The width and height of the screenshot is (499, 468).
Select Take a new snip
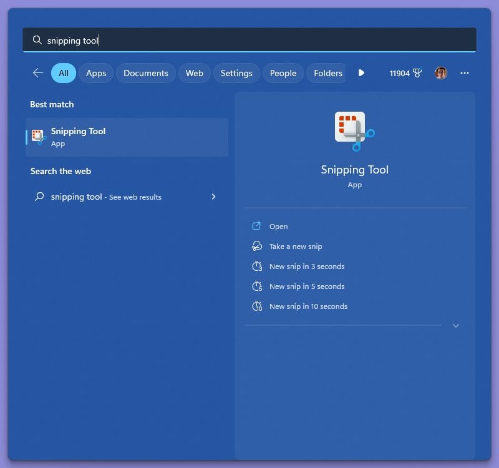[295, 246]
